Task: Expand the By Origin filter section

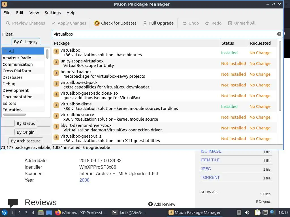Action: 25,132
